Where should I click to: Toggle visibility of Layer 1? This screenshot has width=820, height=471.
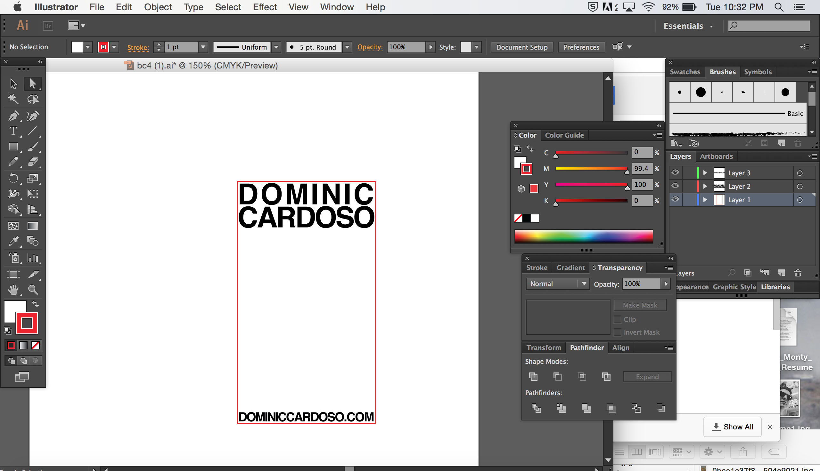(x=674, y=200)
